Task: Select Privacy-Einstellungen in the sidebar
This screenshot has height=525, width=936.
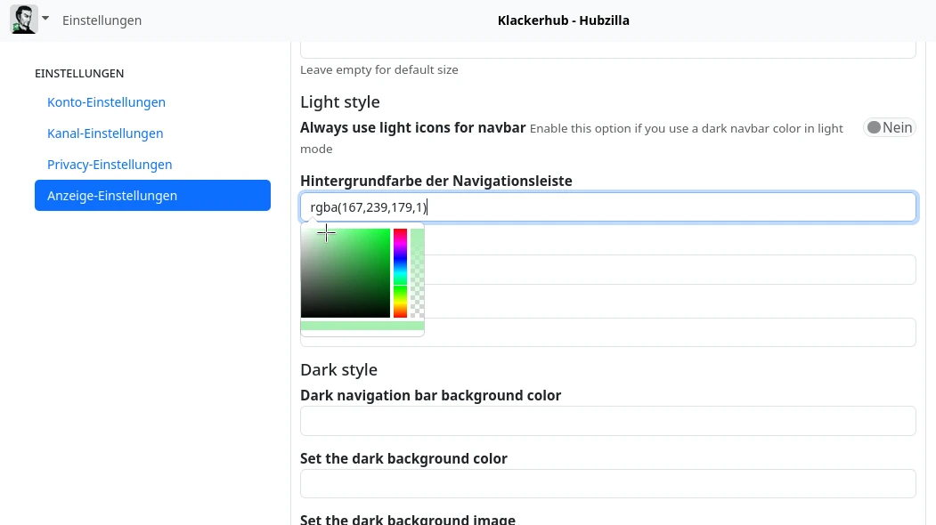Action: pos(110,165)
